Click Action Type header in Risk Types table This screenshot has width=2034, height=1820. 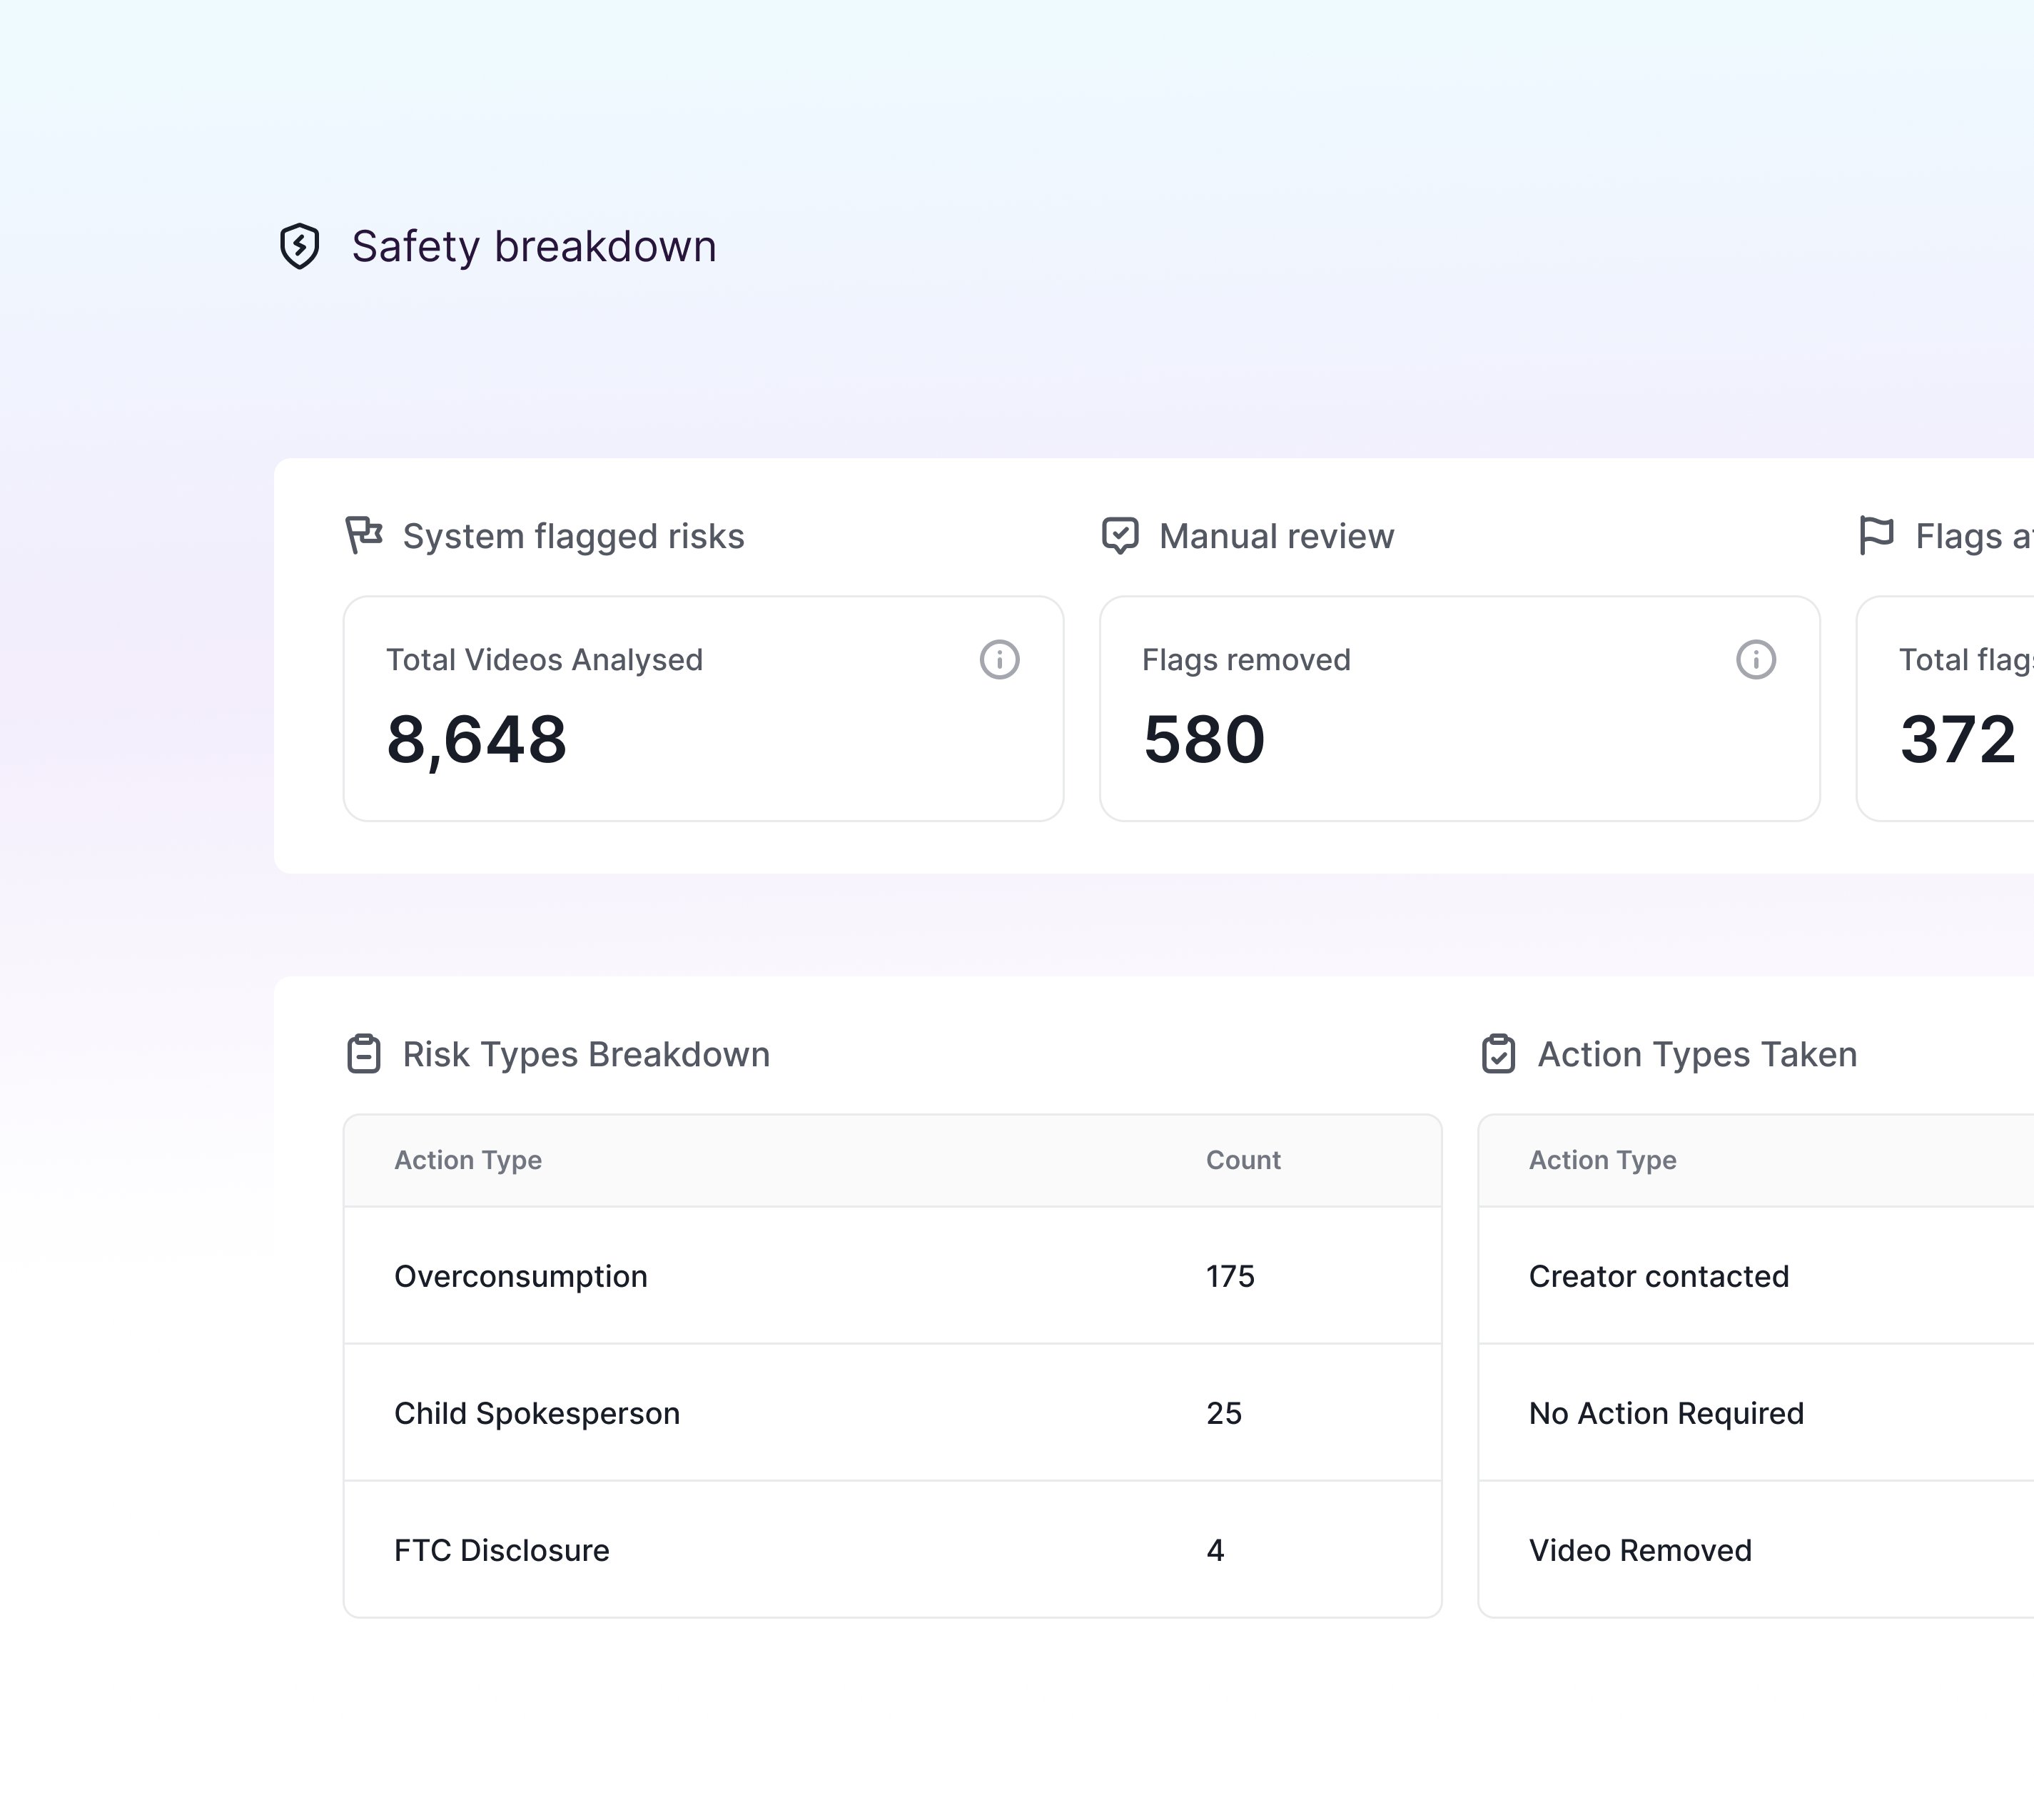[x=468, y=1160]
